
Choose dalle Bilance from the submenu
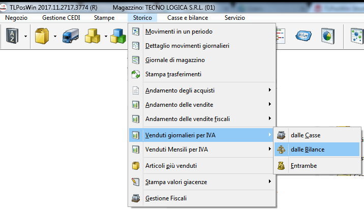(308, 150)
